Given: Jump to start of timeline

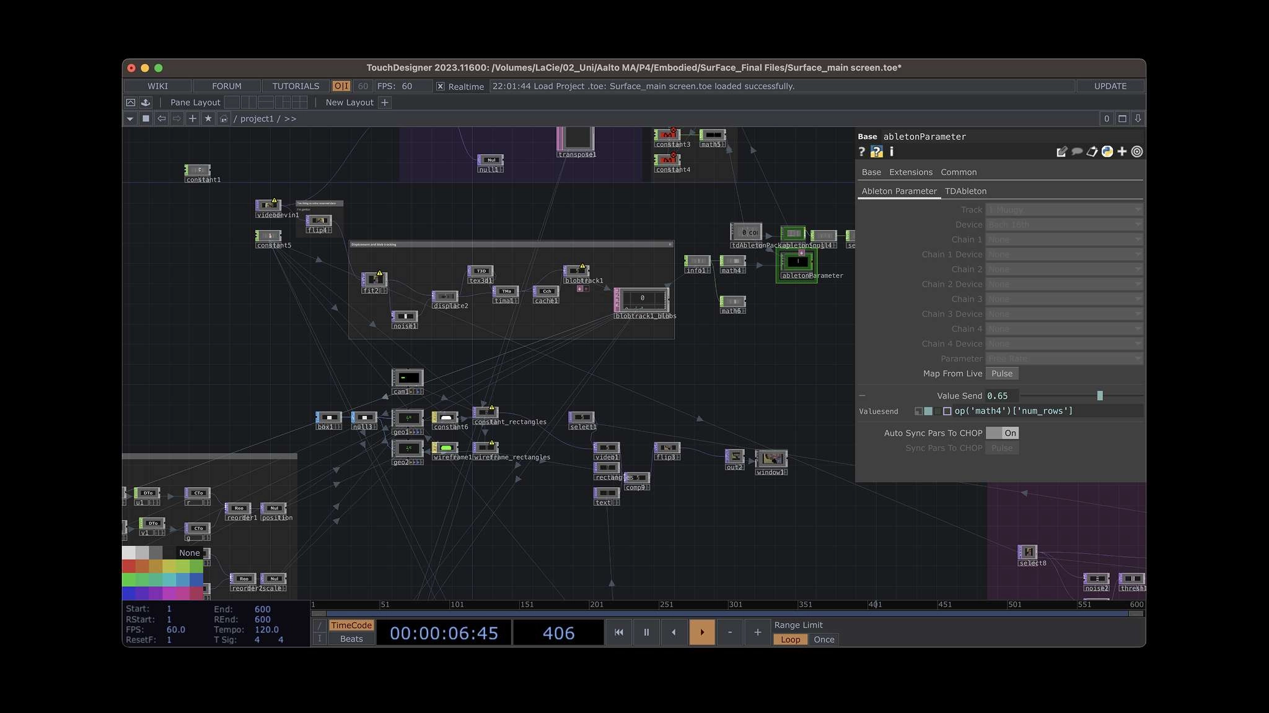Looking at the screenshot, I should (618, 632).
